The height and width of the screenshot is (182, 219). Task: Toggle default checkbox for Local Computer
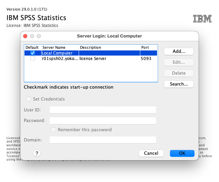33,53
